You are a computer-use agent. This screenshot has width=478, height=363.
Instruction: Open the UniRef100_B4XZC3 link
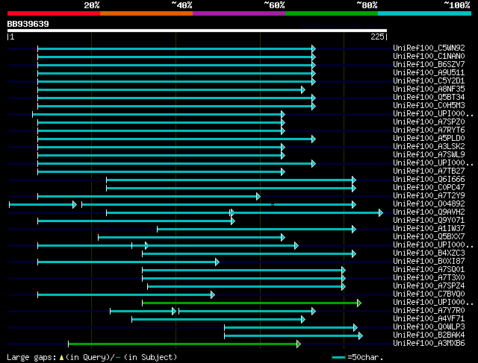pos(429,253)
